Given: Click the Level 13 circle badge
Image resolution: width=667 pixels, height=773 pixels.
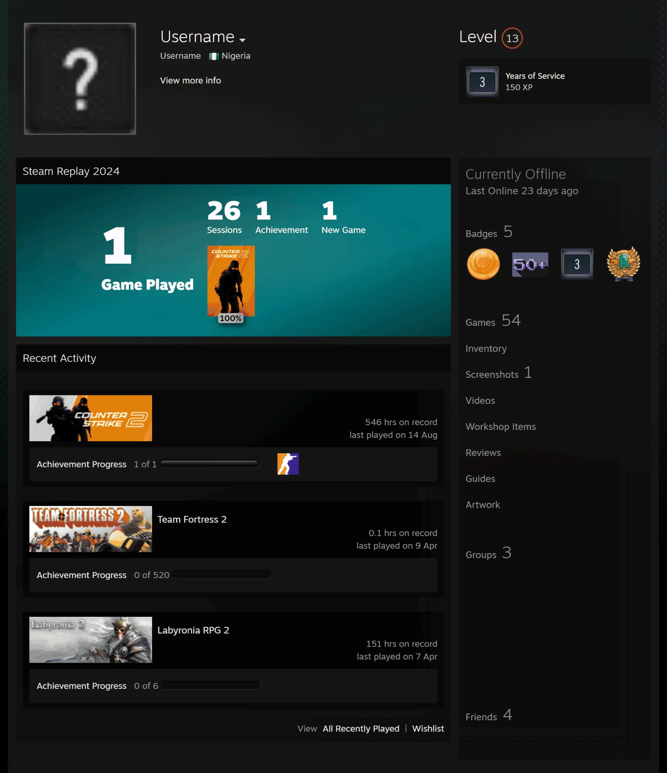Looking at the screenshot, I should 512,38.
